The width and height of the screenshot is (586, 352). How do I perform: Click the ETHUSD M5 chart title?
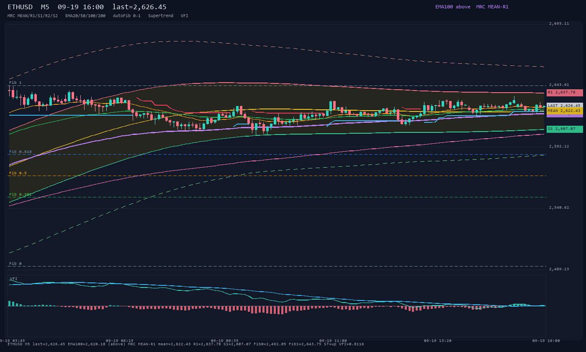(87, 7)
